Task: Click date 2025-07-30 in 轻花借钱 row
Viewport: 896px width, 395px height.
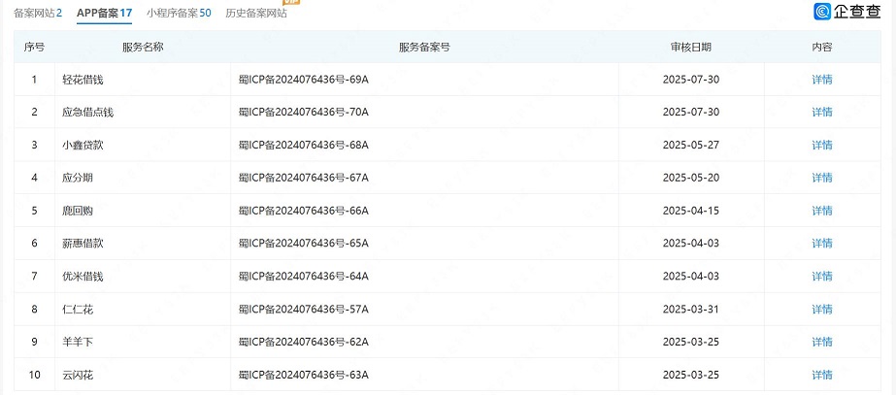Action: point(691,80)
